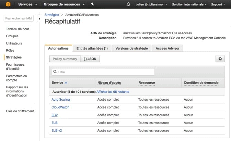
Task: Click the AmazonEC2FullAccess breadcrumb text
Action: pyautogui.click(x=82, y=15)
